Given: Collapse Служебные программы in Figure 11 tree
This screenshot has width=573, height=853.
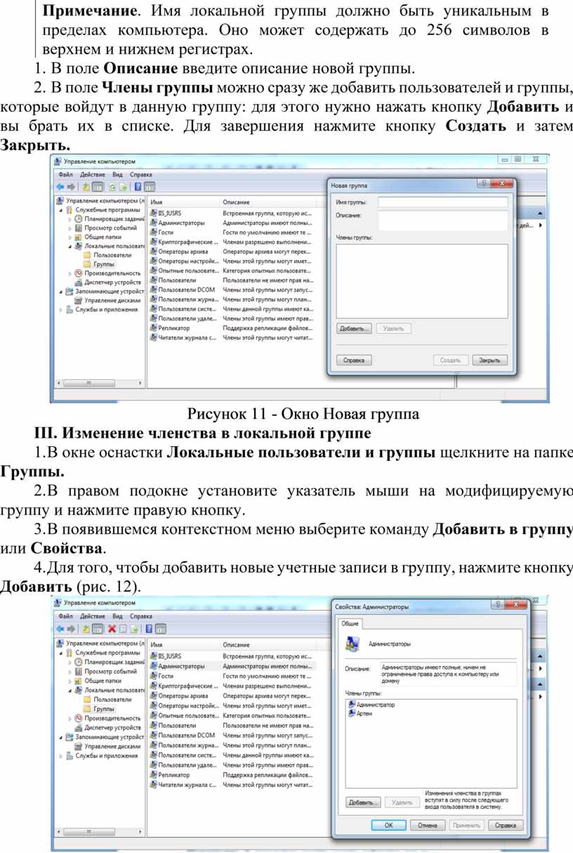Looking at the screenshot, I should 61,209.
